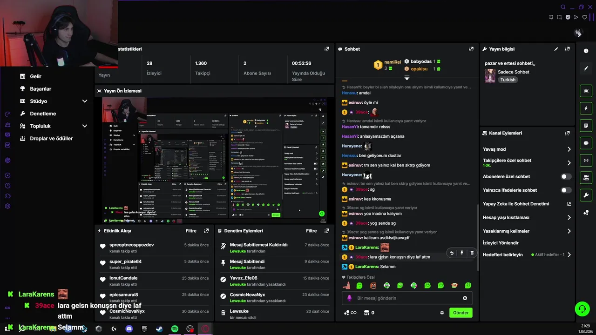Toggle the chat bubble sidebar icon
The image size is (596, 335).
586,143
